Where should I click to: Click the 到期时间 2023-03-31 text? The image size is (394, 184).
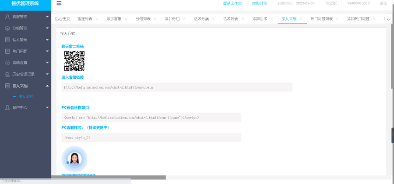[296, 3]
